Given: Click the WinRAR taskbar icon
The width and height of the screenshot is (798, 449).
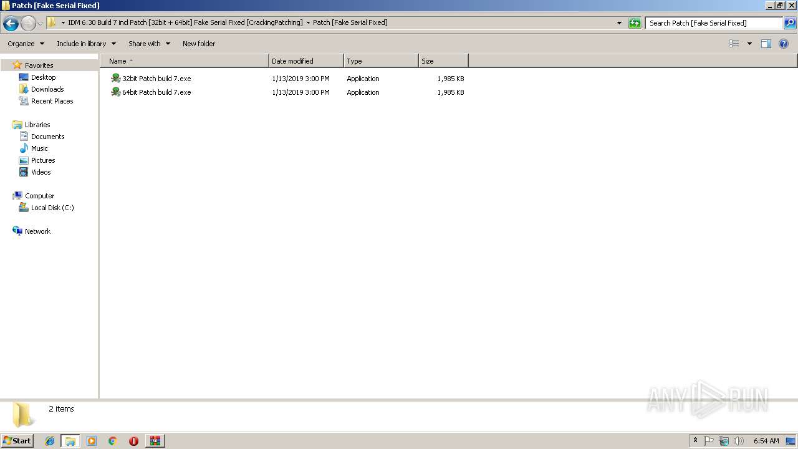Looking at the screenshot, I should (155, 441).
